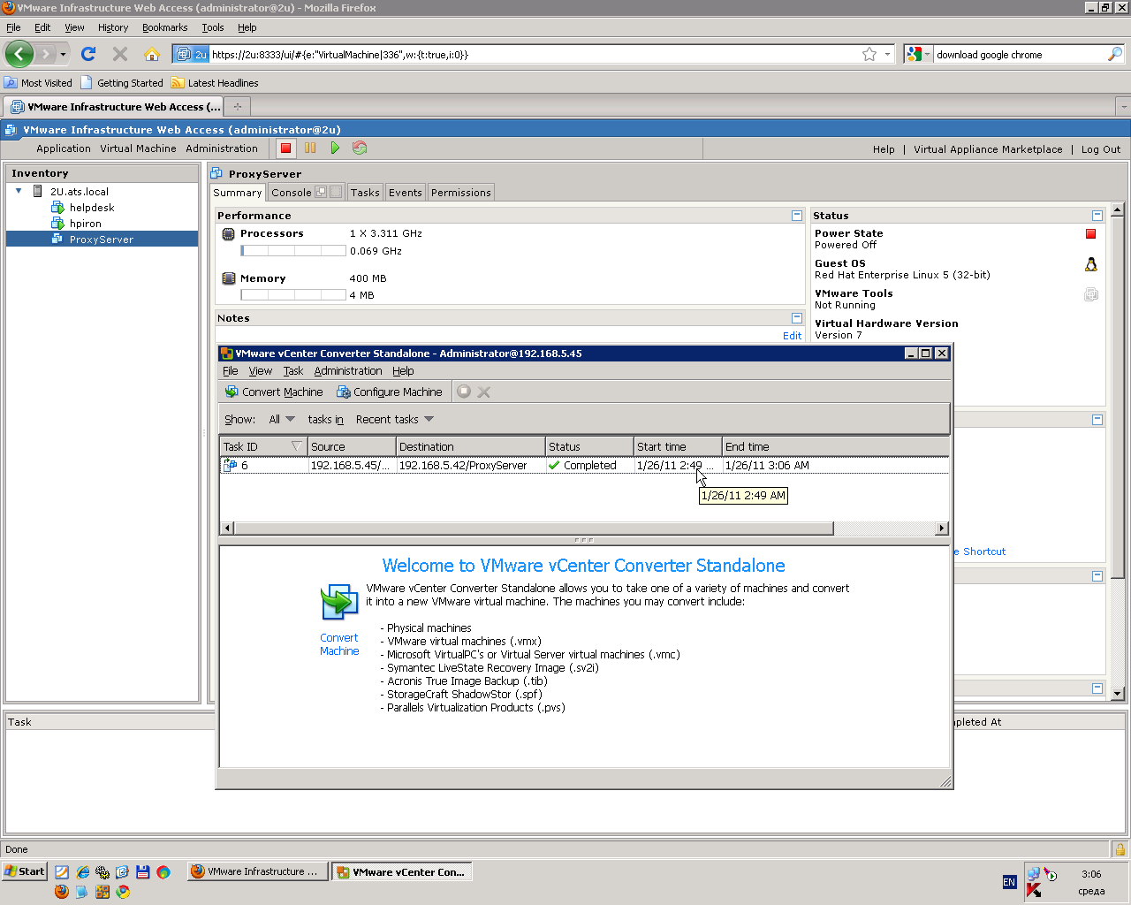
Task: Collapse the Notes panel
Action: tap(797, 318)
